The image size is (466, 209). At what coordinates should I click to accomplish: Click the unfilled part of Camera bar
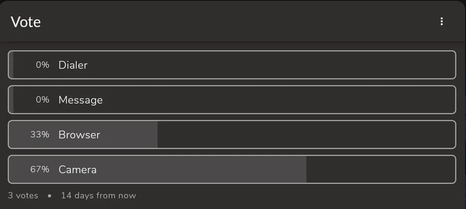click(x=381, y=169)
